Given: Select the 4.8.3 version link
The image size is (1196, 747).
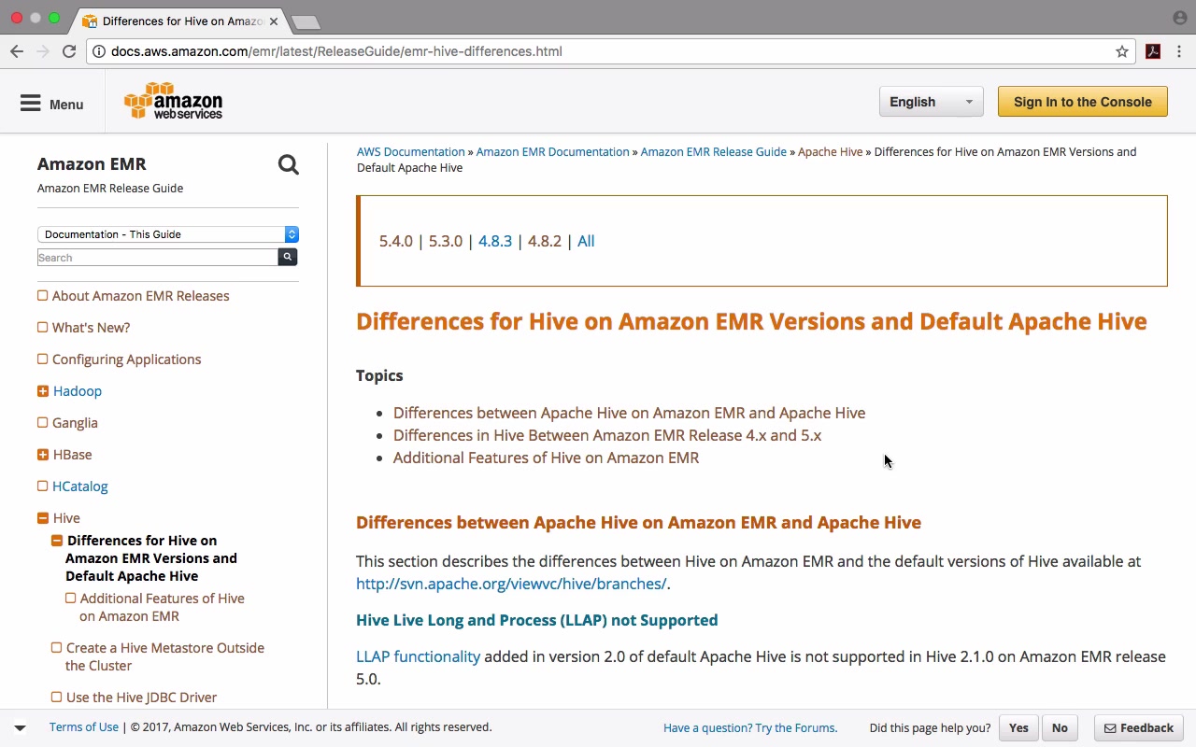Looking at the screenshot, I should (495, 241).
